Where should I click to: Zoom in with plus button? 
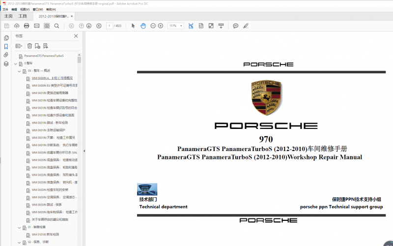click(161, 26)
